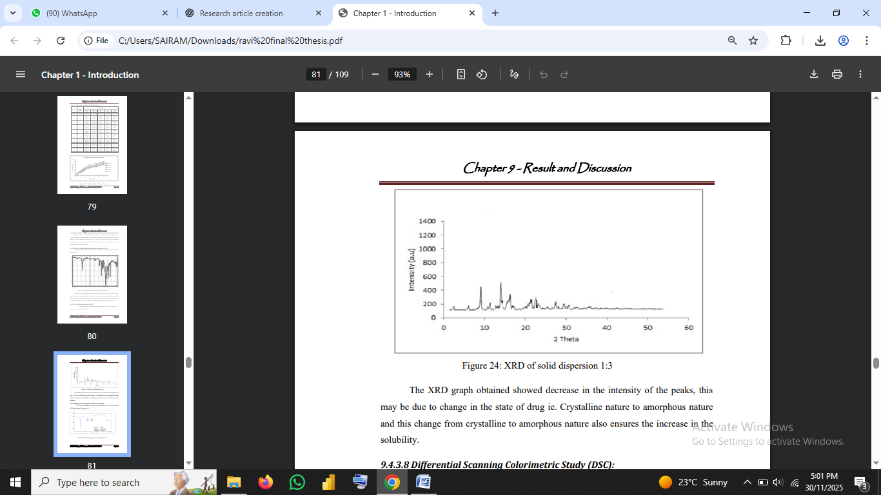Click the fit to page icon
This screenshot has height=495, width=881.
click(x=460, y=75)
